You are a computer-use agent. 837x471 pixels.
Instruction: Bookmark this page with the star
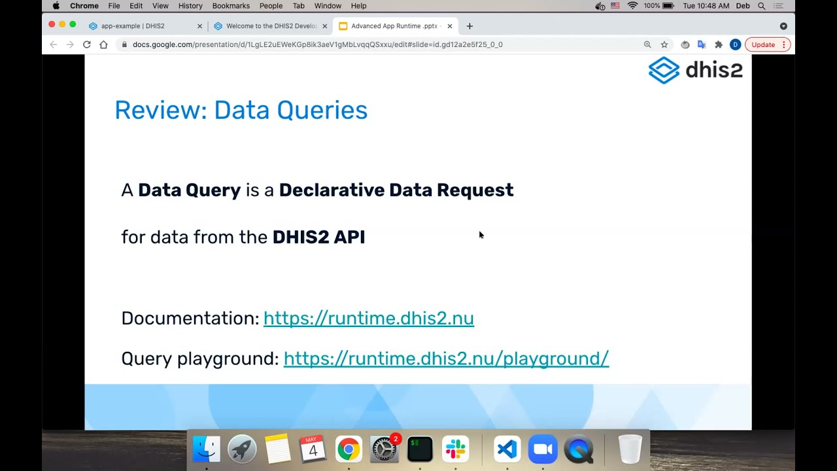point(664,44)
